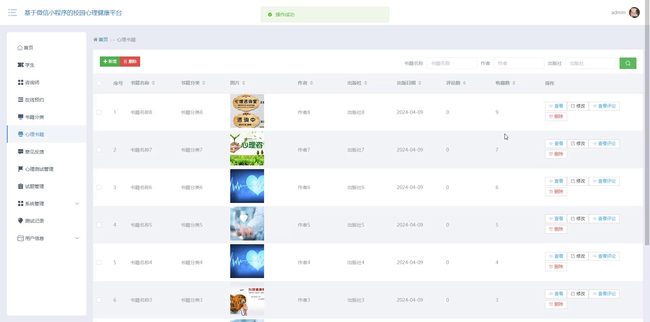The height and width of the screenshot is (322, 650).
Task: Expand the 用户信息 submenu chevron
Action: (x=77, y=238)
